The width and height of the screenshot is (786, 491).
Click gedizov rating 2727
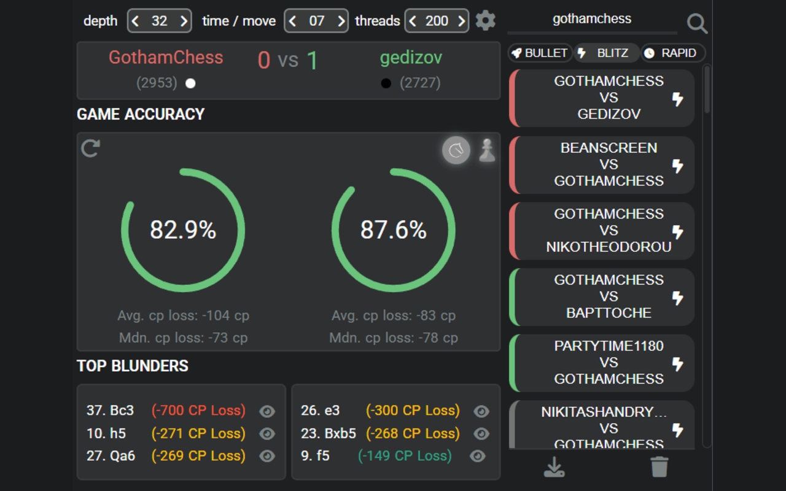point(420,83)
